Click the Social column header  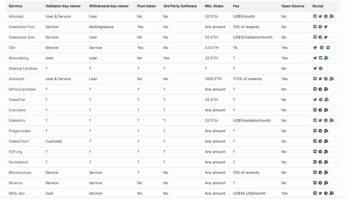(318, 6)
